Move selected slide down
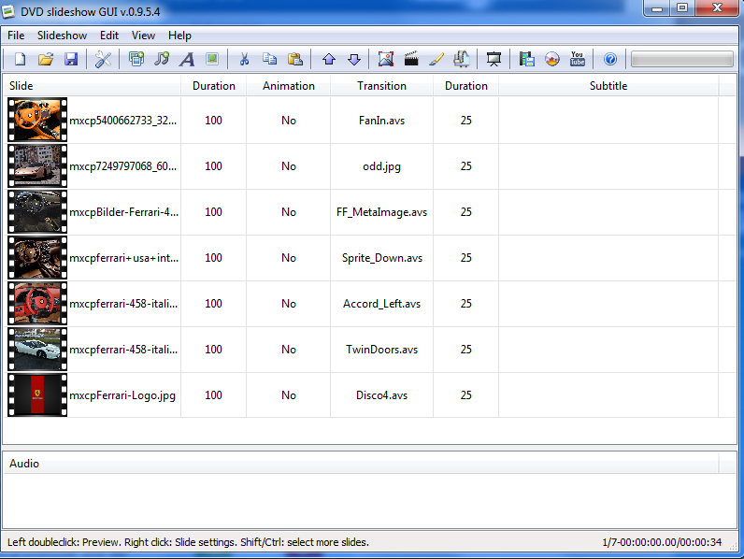Viewport: 744px width, 559px height. coord(354,59)
